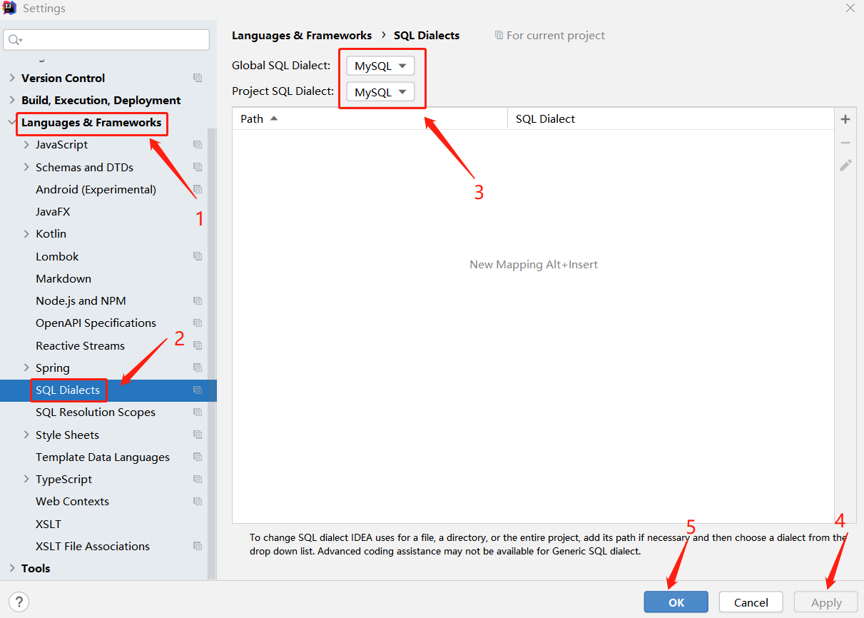
Task: Expand the Tools section
Action: [x=11, y=569]
